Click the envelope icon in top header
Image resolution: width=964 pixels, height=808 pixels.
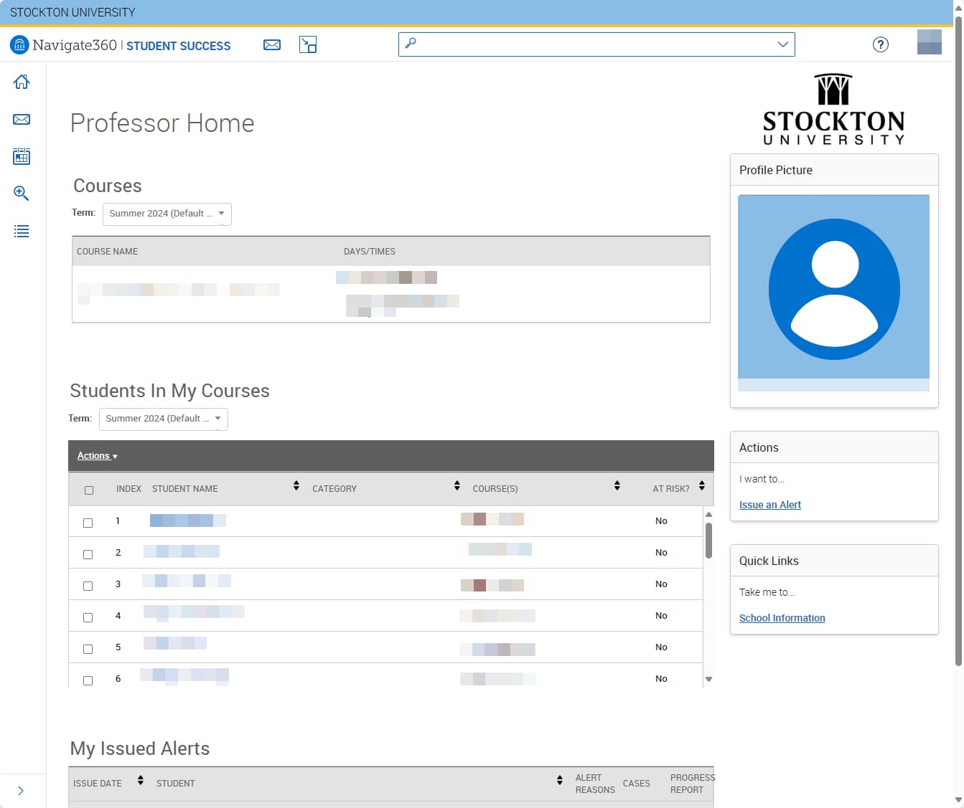coord(272,45)
